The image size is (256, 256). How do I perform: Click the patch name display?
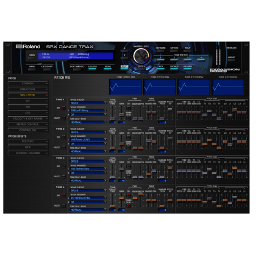[75, 56]
